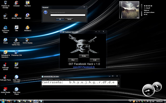
Task: Click the password input field in the dialog
Action: [68, 15]
